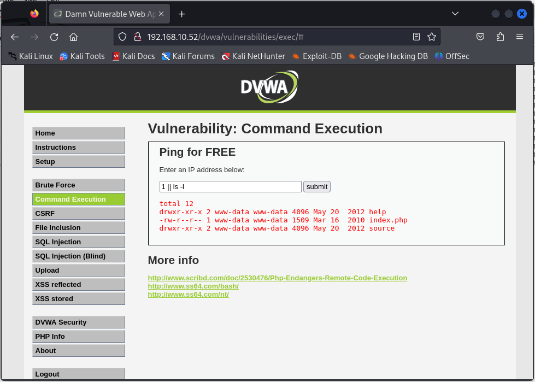
Task: Close the browser window with X button
Action: point(522,14)
